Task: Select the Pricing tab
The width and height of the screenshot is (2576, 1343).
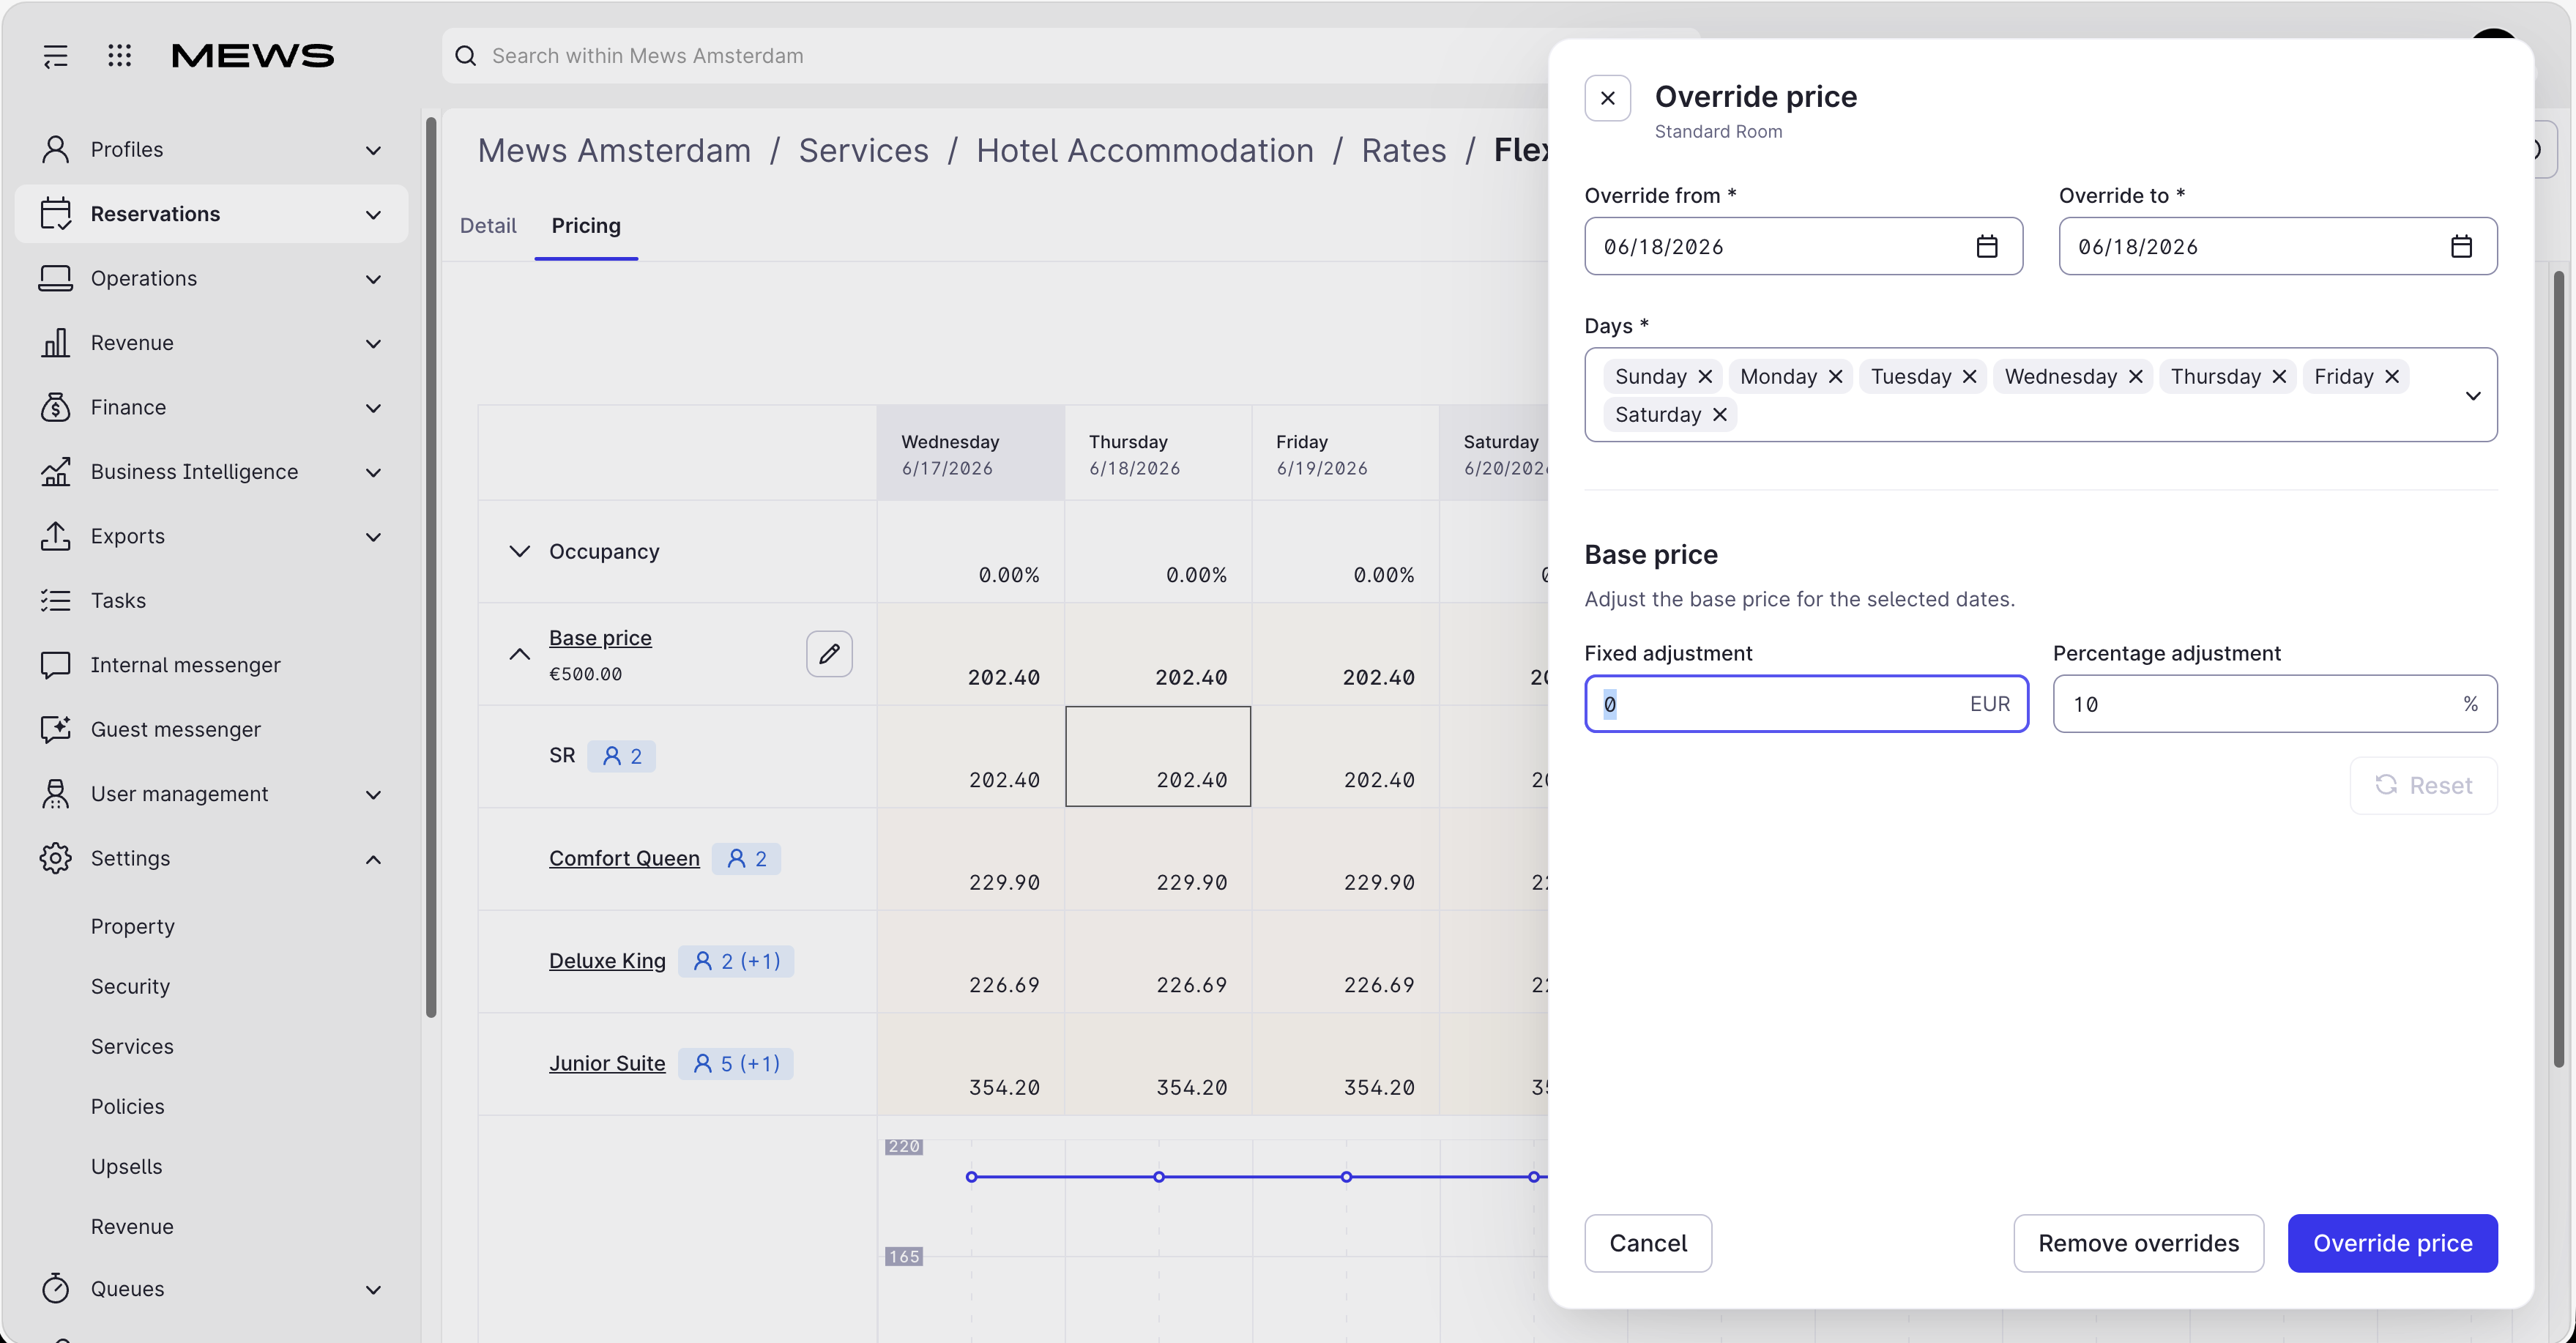Action: click(586, 226)
